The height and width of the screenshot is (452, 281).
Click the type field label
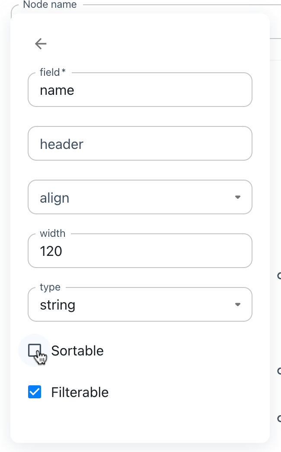(x=50, y=287)
